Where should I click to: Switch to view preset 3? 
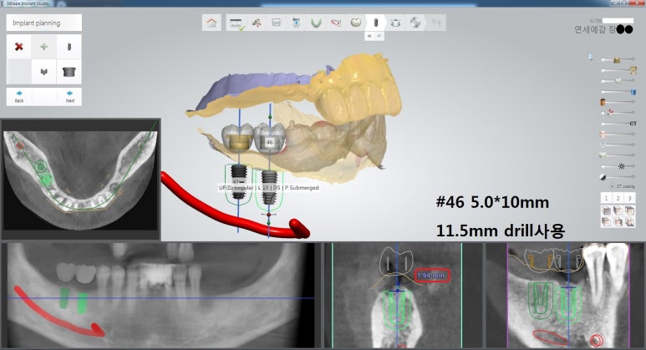630,198
